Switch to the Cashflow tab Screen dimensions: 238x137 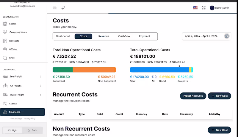pyautogui.click(x=124, y=36)
